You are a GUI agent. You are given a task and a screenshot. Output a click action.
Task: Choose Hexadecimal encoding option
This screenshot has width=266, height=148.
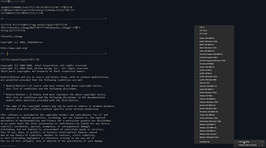coord(214,142)
